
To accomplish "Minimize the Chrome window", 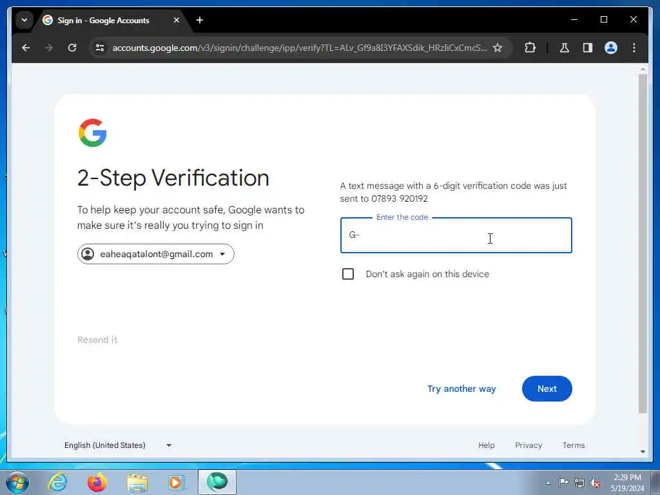I will pos(574,19).
